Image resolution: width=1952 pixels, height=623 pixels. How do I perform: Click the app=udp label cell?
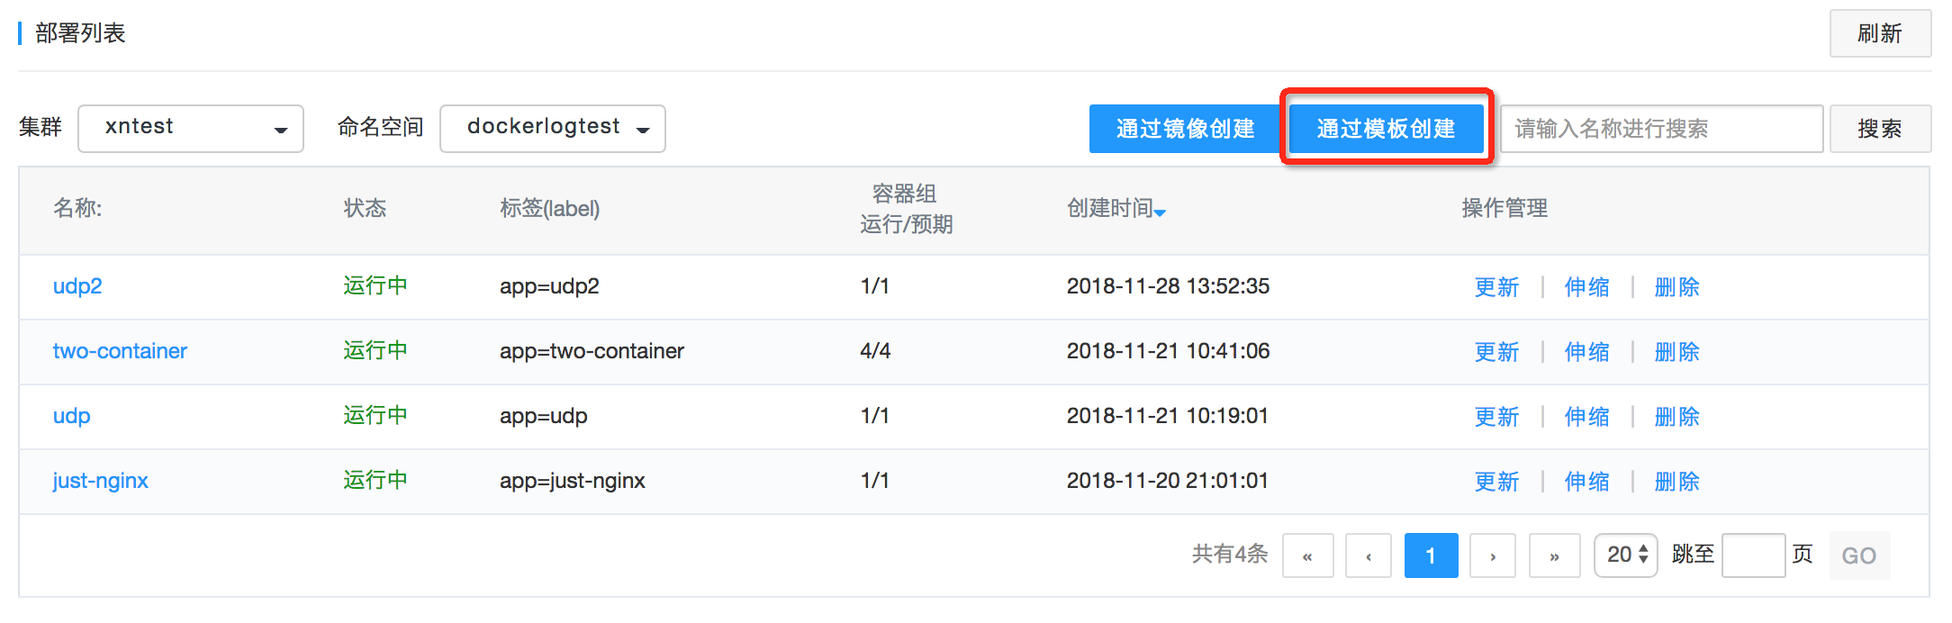tap(544, 416)
